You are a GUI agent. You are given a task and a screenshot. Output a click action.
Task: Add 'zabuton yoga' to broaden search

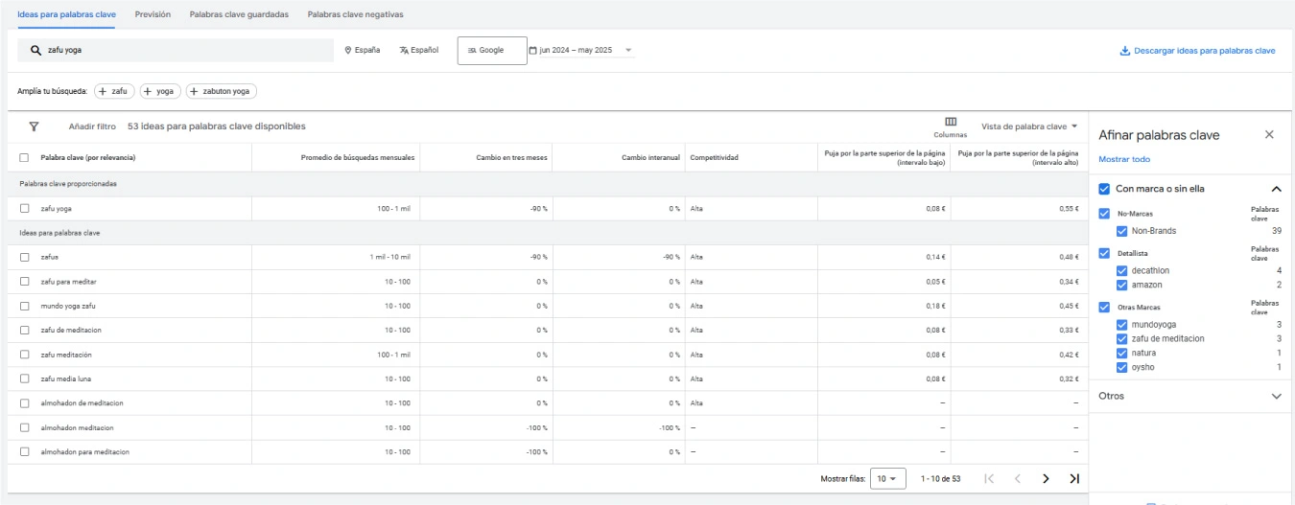pos(222,91)
